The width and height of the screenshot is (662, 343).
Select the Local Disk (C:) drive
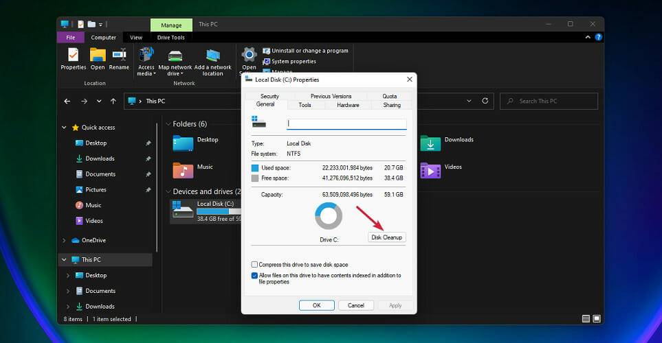click(206, 211)
